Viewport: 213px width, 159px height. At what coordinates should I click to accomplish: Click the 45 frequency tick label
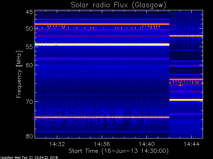click(x=29, y=12)
